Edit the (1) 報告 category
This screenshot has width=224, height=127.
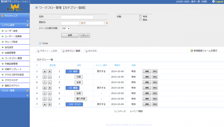pyautogui.click(x=147, y=71)
